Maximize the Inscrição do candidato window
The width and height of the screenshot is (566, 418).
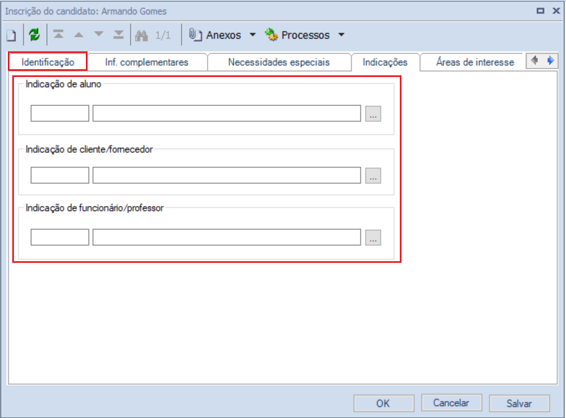540,11
